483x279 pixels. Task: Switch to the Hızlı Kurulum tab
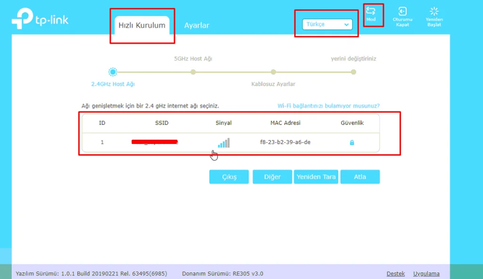142,25
